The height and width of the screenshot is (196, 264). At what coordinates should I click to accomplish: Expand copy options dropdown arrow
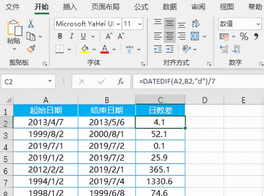[x=40, y=37]
